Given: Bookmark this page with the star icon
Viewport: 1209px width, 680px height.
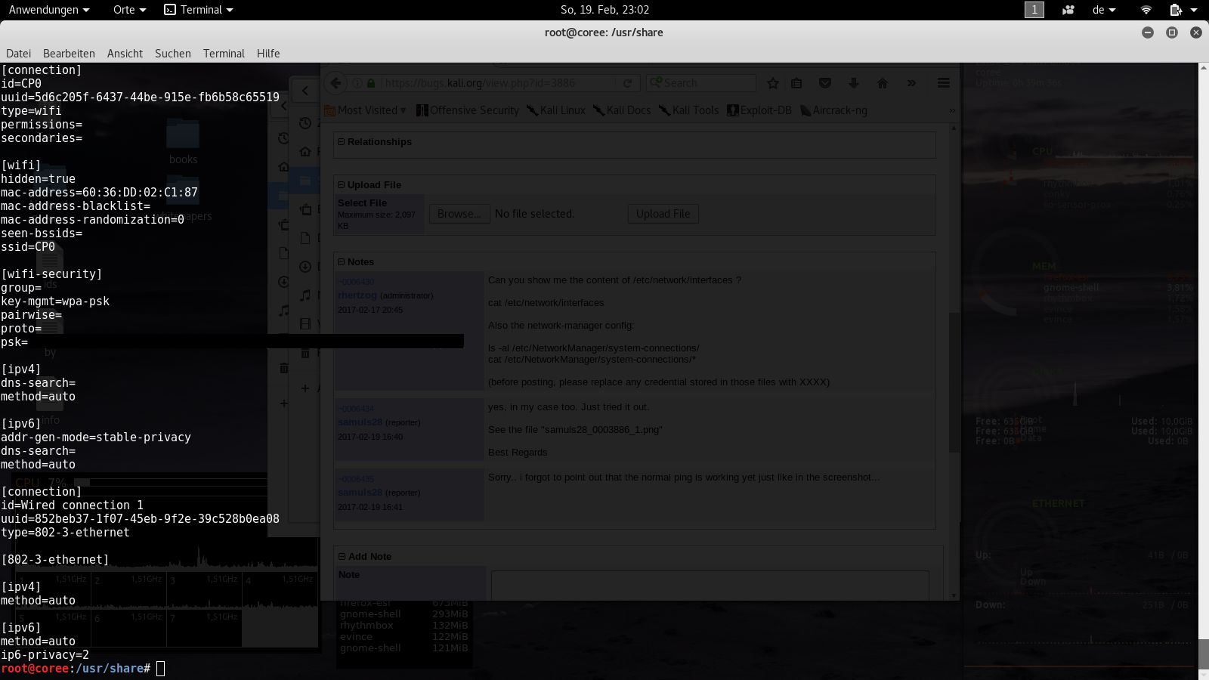Looking at the screenshot, I should [772, 83].
